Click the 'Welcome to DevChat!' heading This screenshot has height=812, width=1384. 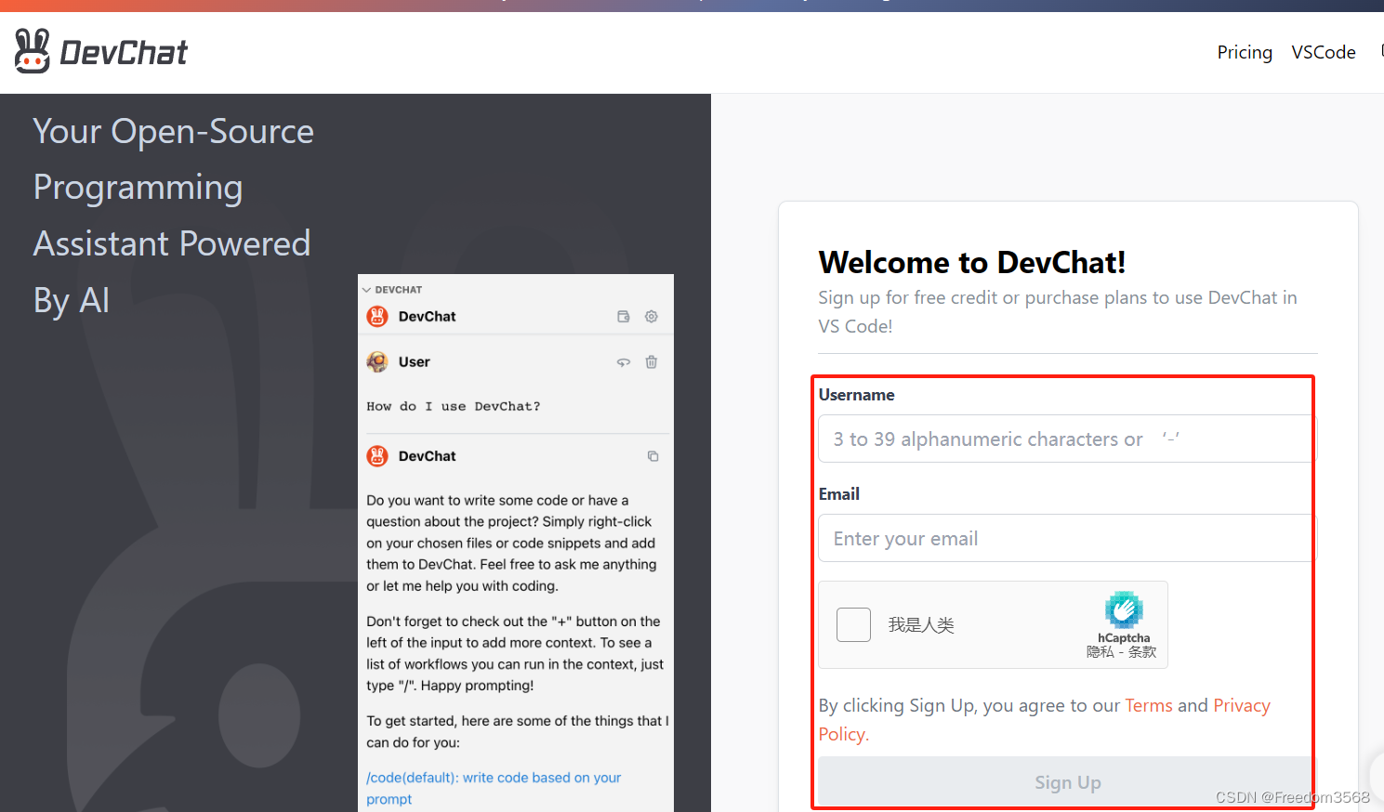click(x=972, y=263)
